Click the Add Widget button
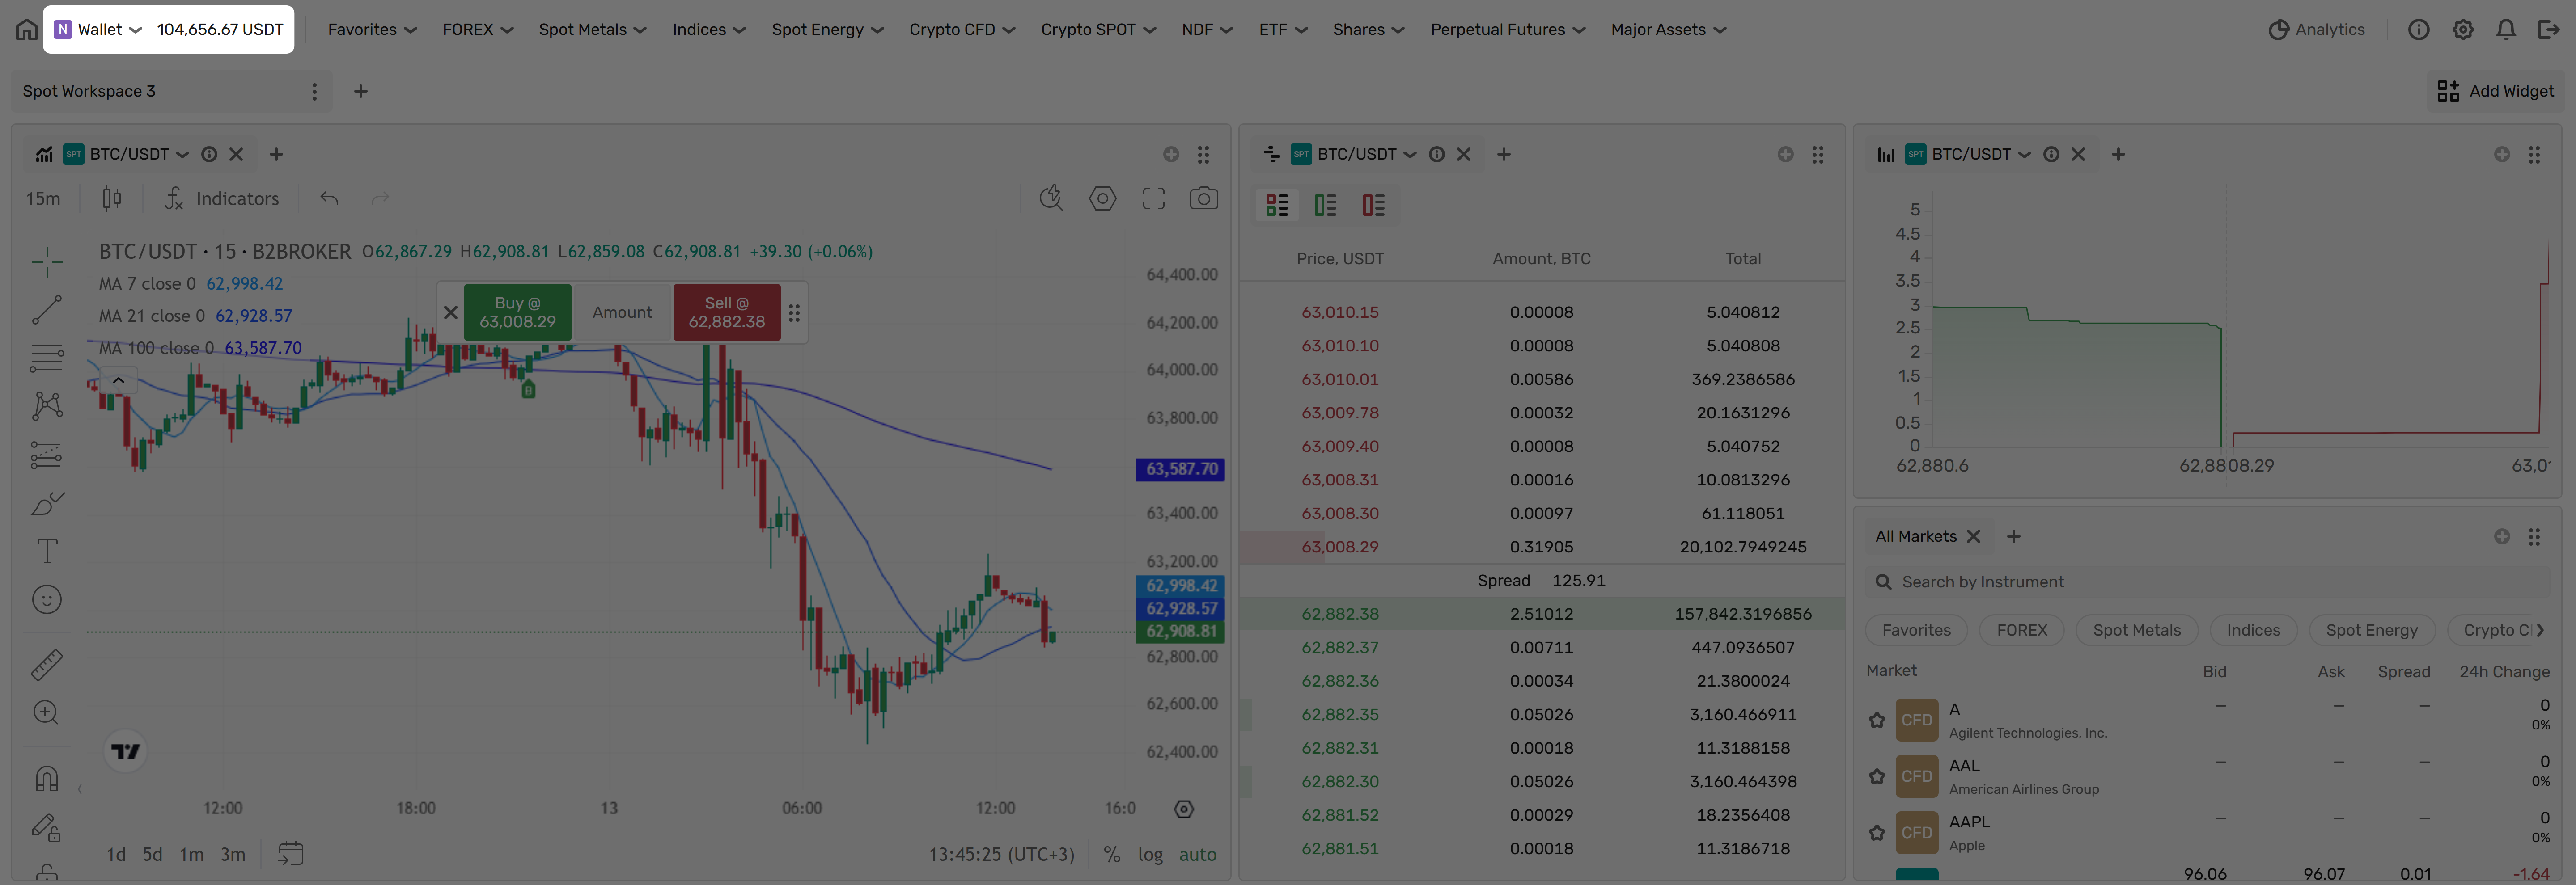Image resolution: width=2576 pixels, height=885 pixels. [2495, 91]
